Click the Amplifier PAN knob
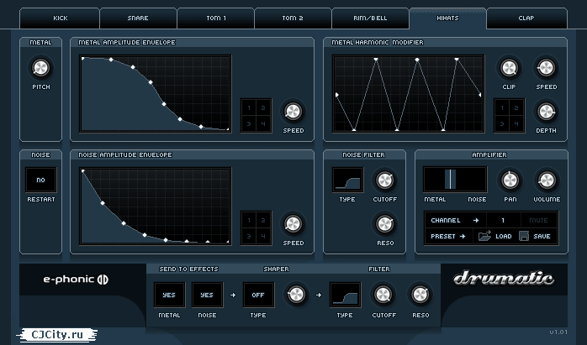 pos(510,180)
